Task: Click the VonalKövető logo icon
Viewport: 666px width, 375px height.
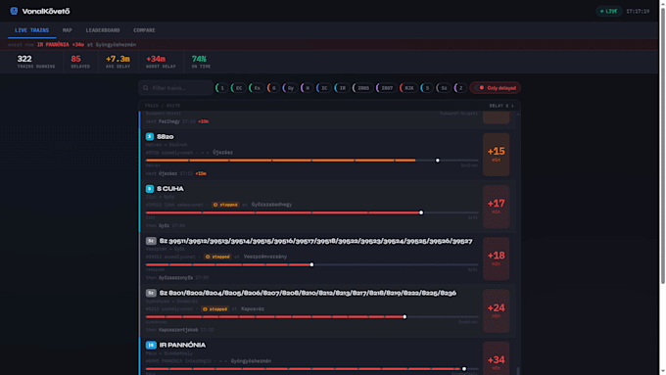Action: tap(14, 11)
